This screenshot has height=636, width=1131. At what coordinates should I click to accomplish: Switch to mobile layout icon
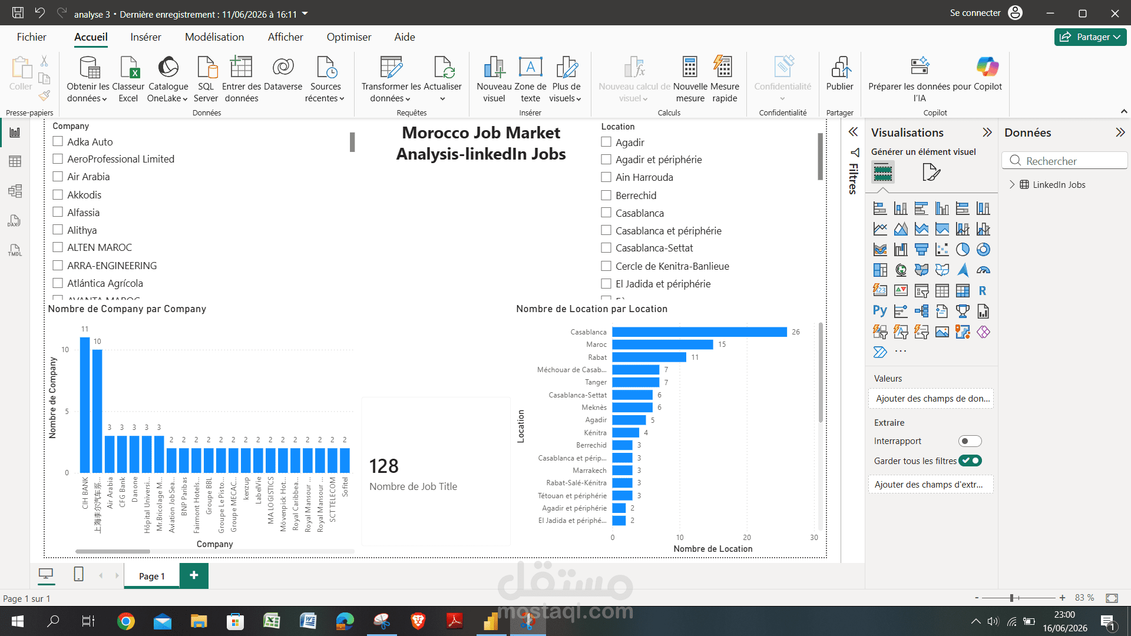tap(78, 574)
